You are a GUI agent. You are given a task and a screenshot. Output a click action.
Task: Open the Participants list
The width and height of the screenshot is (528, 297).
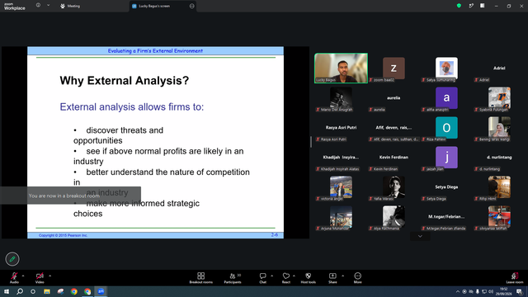click(233, 278)
